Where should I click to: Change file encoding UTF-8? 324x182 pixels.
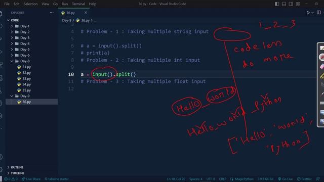pyautogui.click(x=211, y=179)
